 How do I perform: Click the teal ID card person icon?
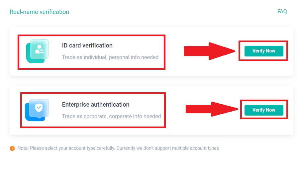(39, 48)
